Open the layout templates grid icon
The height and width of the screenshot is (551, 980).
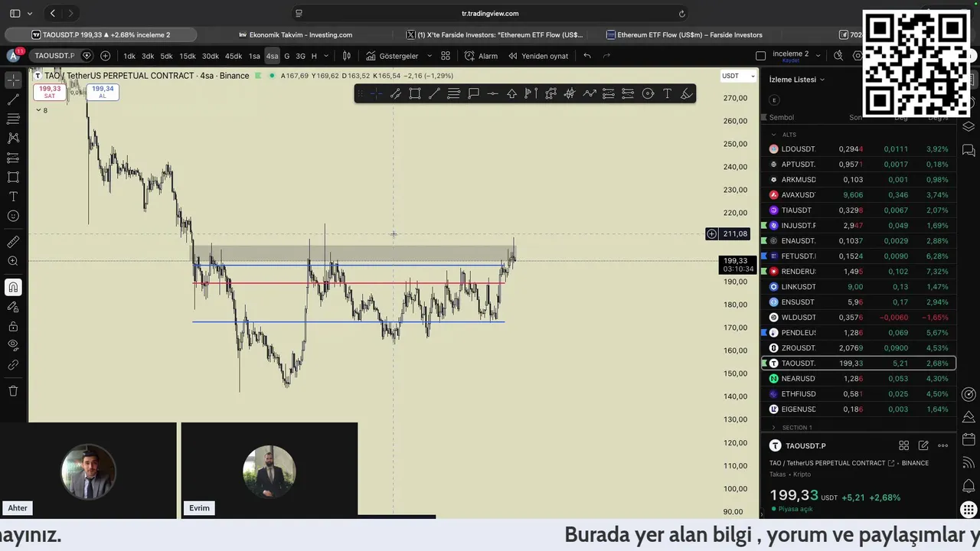[x=446, y=56]
